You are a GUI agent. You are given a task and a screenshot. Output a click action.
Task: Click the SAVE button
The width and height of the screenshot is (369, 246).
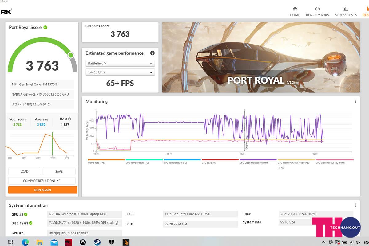[x=59, y=171]
